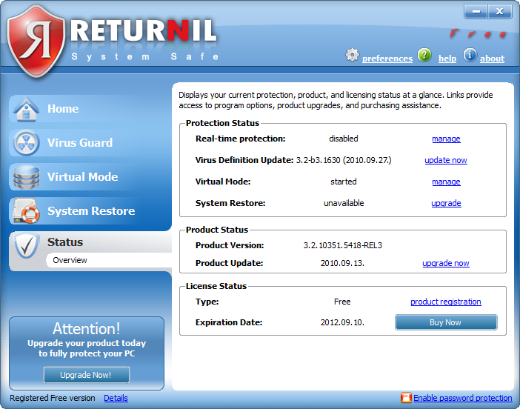Viewport: 520px width, 409px height.
Task: Click update now for virus definitions
Action: coord(446,160)
